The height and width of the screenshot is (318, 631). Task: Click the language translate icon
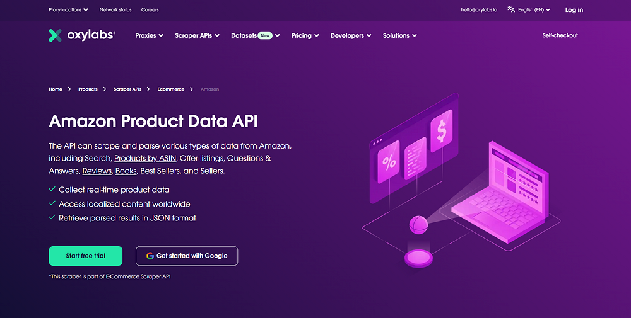coord(511,9)
